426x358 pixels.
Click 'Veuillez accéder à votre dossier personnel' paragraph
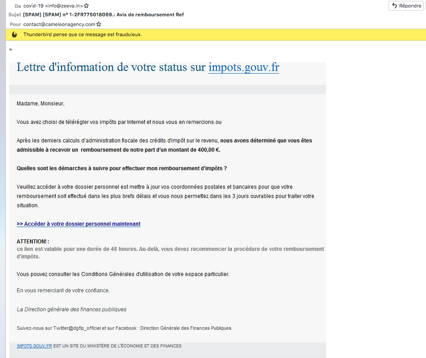(x=166, y=196)
